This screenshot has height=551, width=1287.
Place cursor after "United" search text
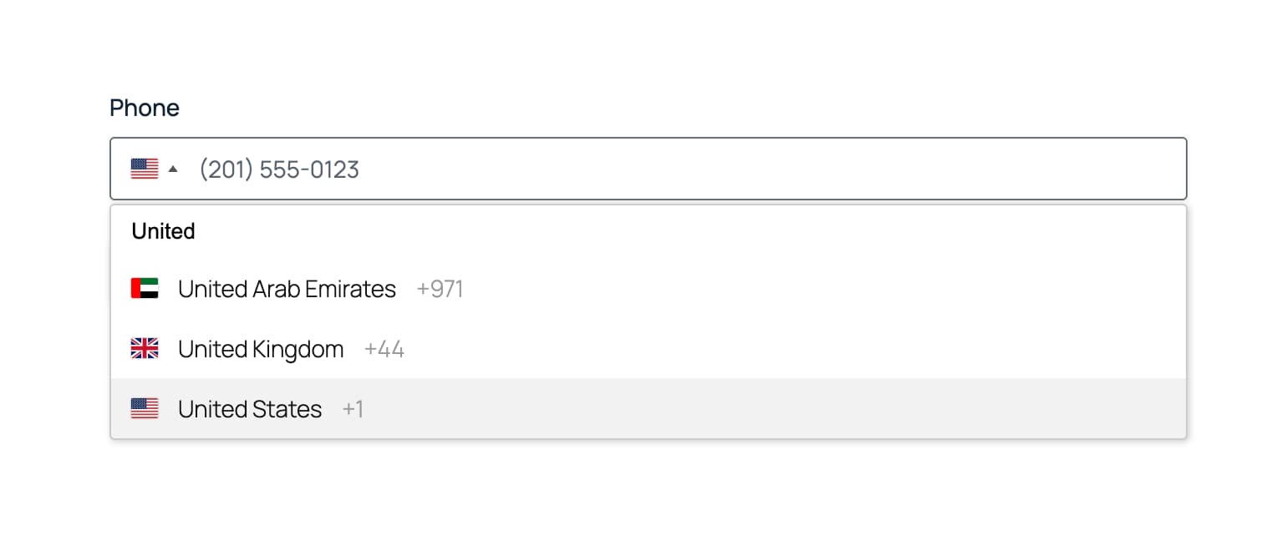point(196,231)
